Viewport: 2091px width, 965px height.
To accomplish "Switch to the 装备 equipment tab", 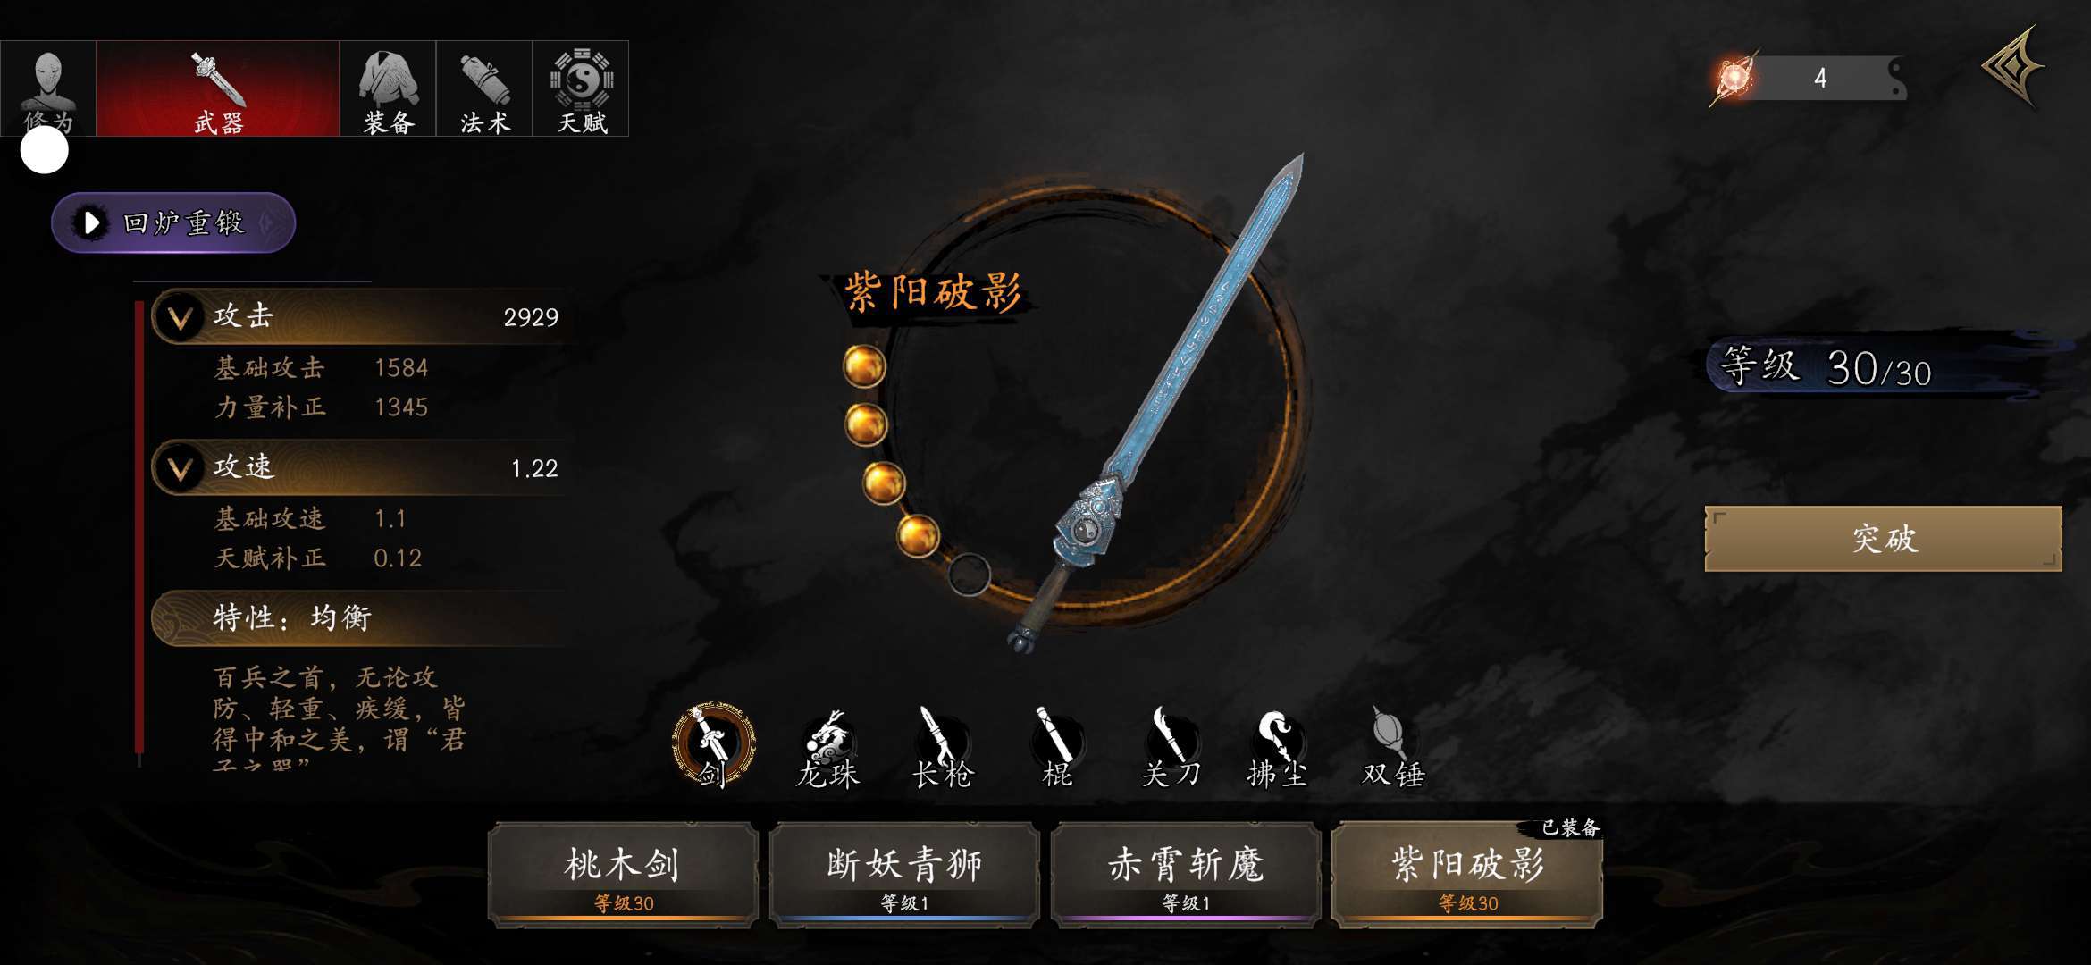I will coord(388,88).
